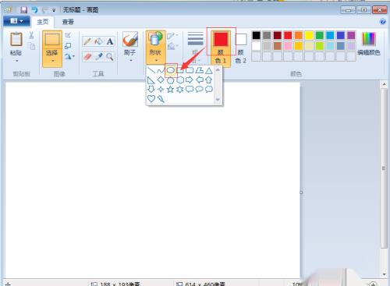This screenshot has width=390, height=286.
Task: Activate the Color picker eyedropper
Action: coord(99,57)
